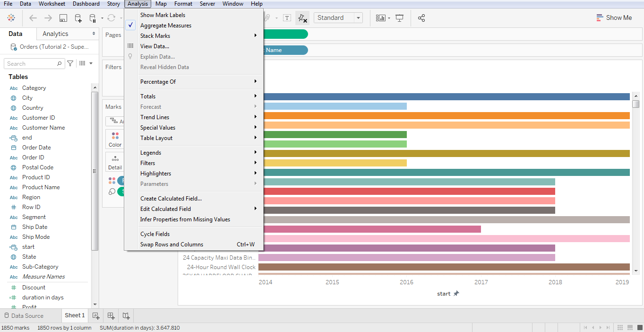Choose Show Mark Labels menu entry
This screenshot has height=332, width=644.
pos(193,15)
